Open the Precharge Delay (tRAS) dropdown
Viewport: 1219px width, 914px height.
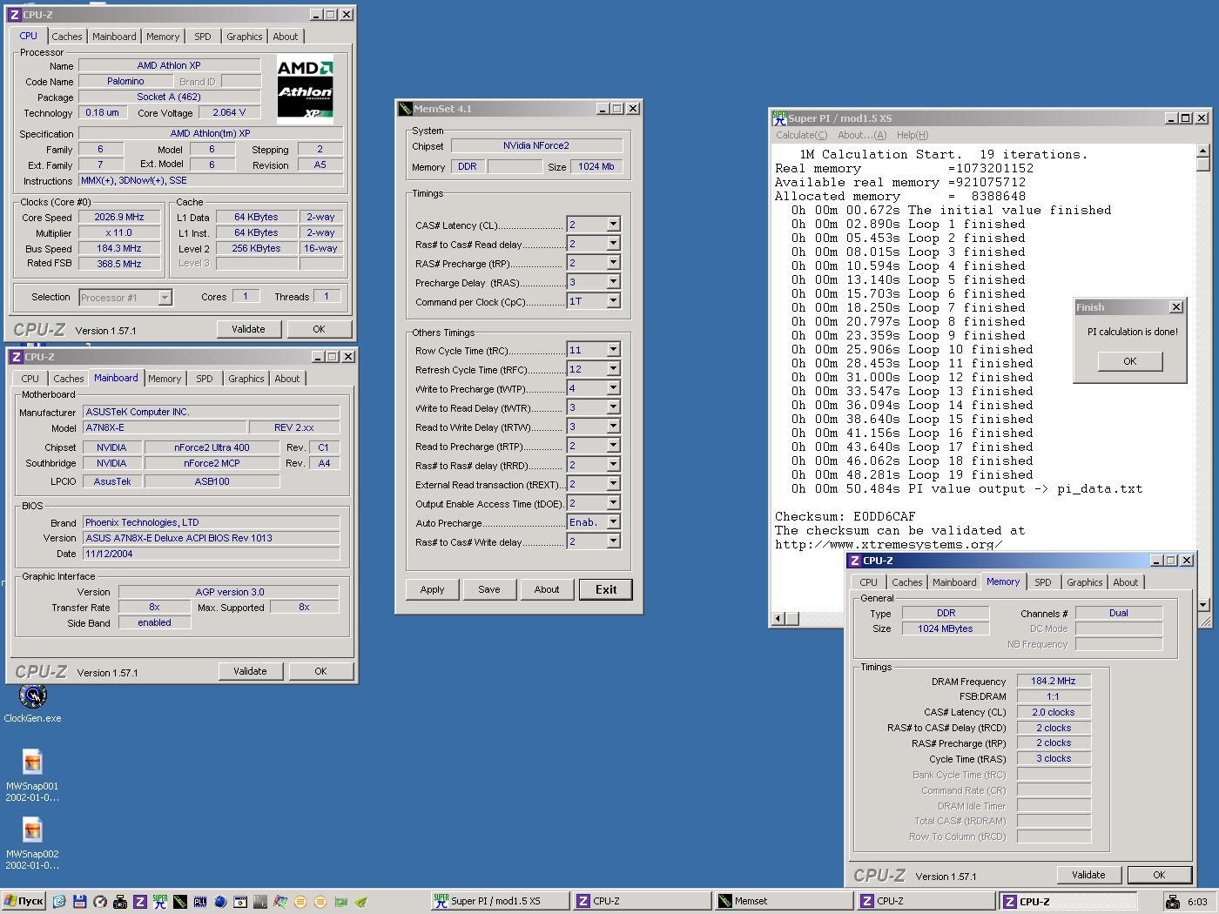tap(613, 282)
